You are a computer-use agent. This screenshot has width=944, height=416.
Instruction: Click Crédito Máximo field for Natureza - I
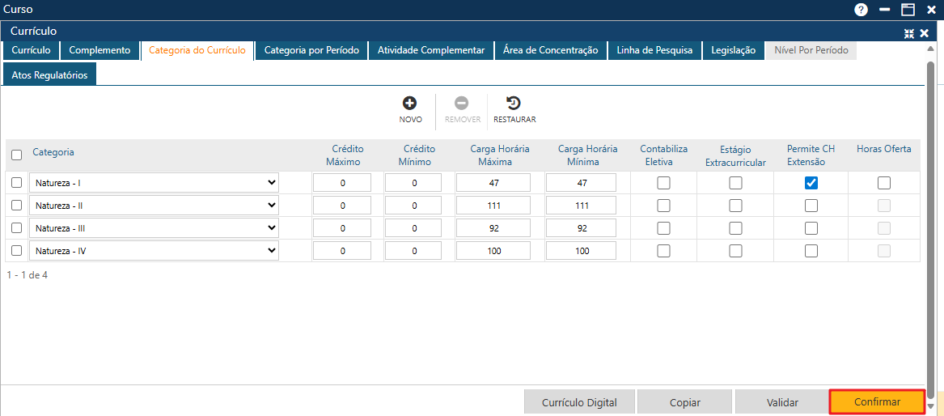pyautogui.click(x=342, y=182)
